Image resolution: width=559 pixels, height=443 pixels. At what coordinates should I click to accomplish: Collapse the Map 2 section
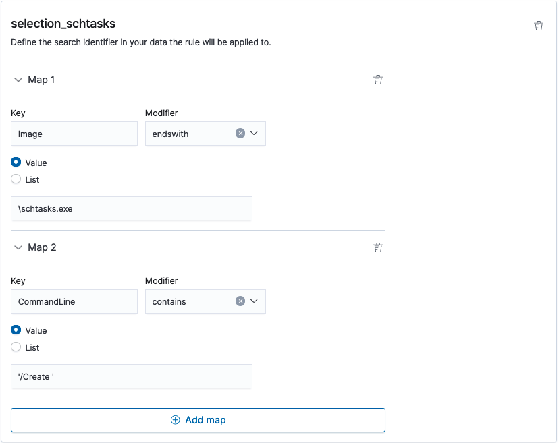point(18,247)
